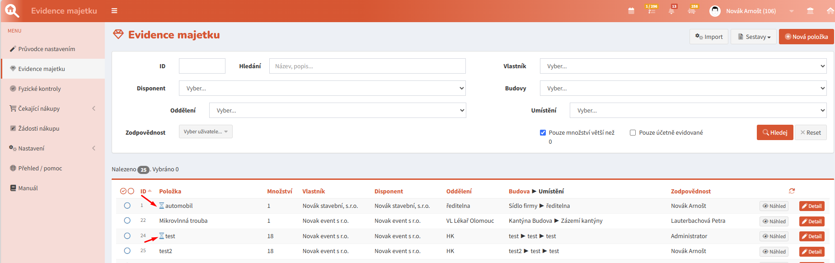Open the Vyber uživatele responsibility dropdown

(x=206, y=131)
